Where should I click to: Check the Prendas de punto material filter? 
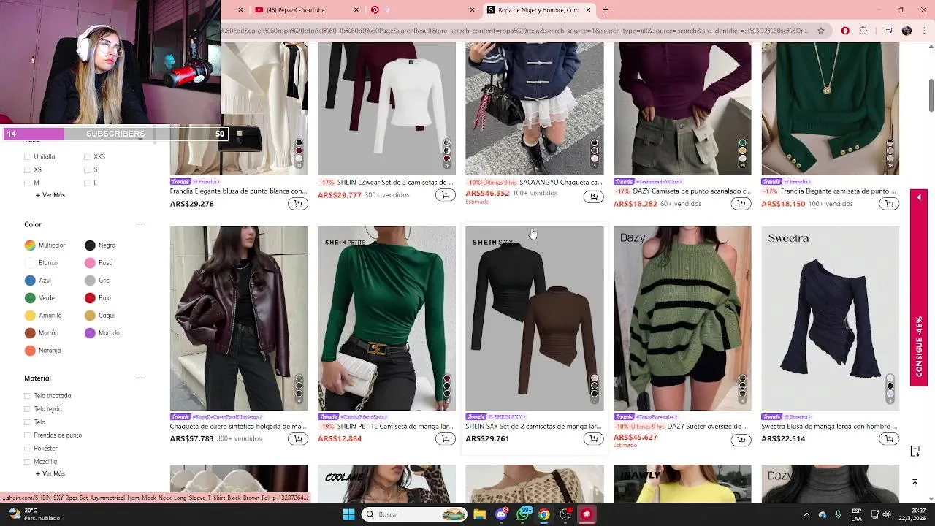click(x=28, y=435)
